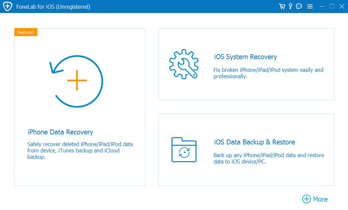Click the iPhone Data Recovery description text

coord(80,150)
